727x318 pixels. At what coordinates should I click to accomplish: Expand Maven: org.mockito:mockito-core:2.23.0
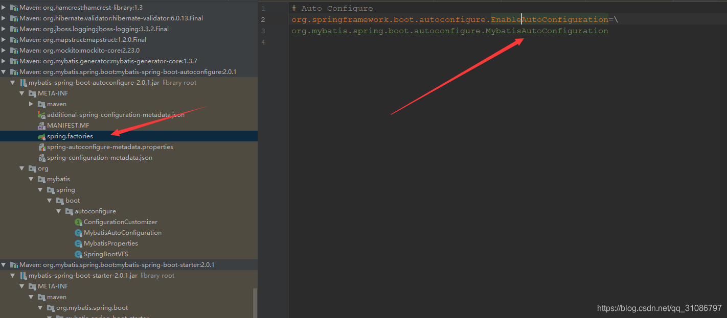pos(4,50)
